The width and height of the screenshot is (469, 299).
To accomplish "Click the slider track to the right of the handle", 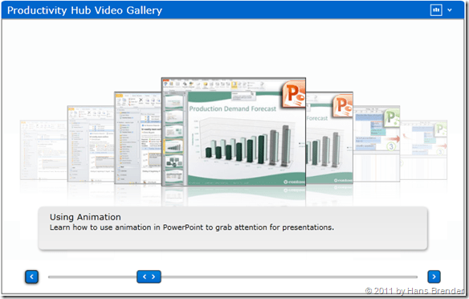I will coord(289,276).
